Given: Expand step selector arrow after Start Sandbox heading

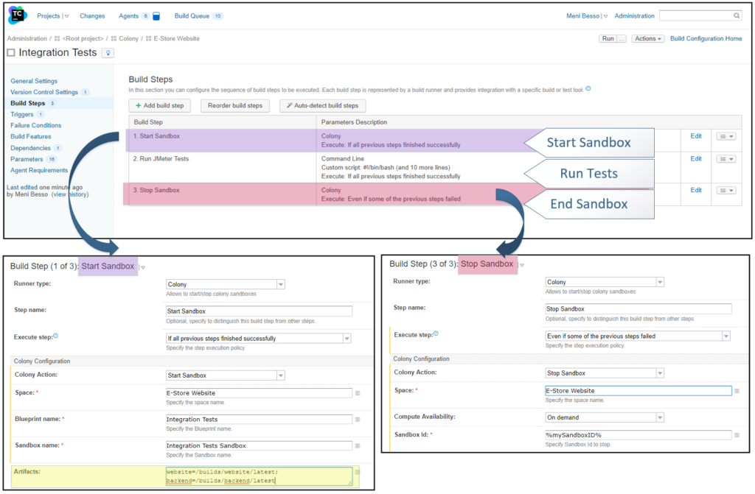Looking at the screenshot, I should (x=142, y=267).
